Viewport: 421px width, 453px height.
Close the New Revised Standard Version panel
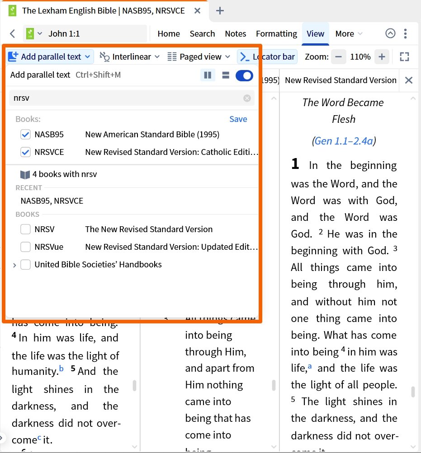pyautogui.click(x=408, y=80)
